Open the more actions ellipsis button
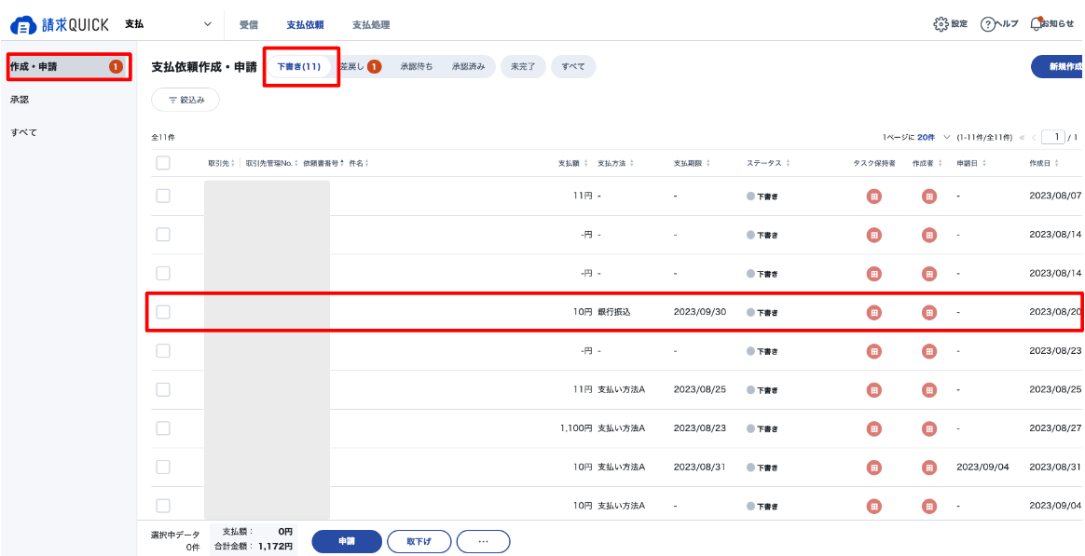The height and width of the screenshot is (556, 1085). click(483, 541)
